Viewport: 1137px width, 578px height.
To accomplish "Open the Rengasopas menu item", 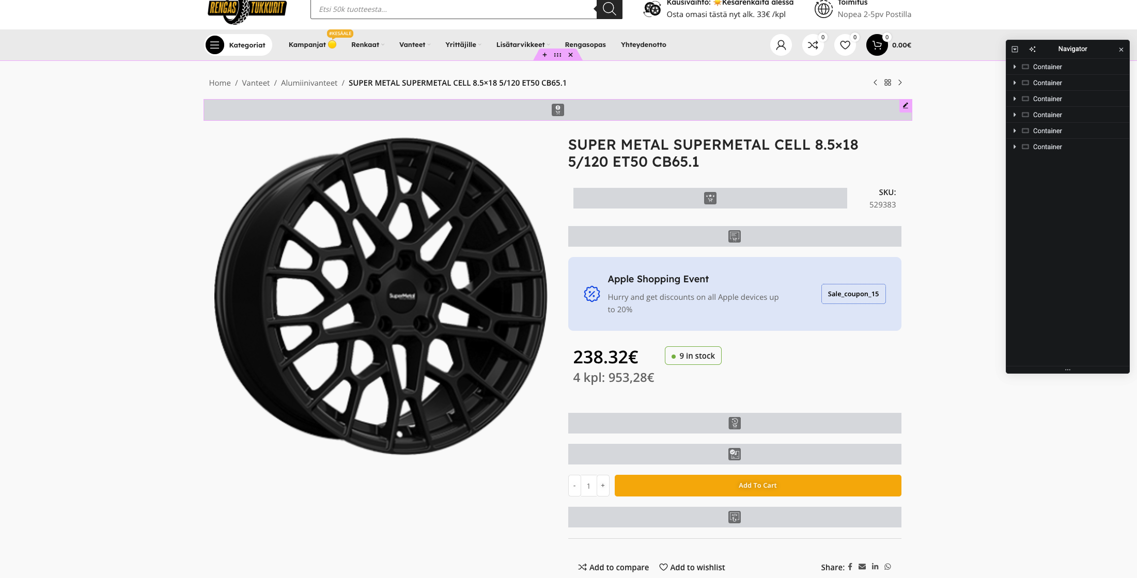I will click(585, 45).
